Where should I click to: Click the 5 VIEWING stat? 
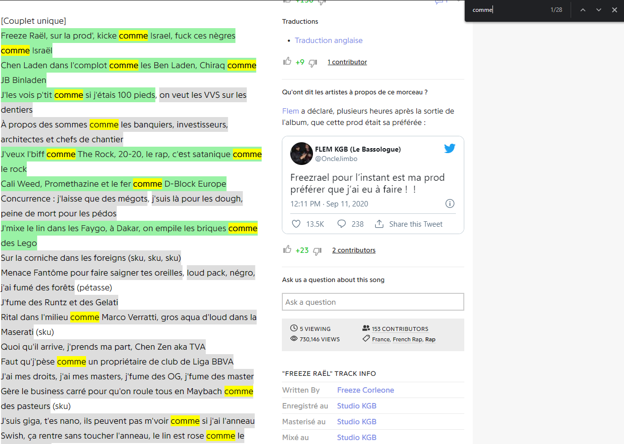[x=311, y=328]
